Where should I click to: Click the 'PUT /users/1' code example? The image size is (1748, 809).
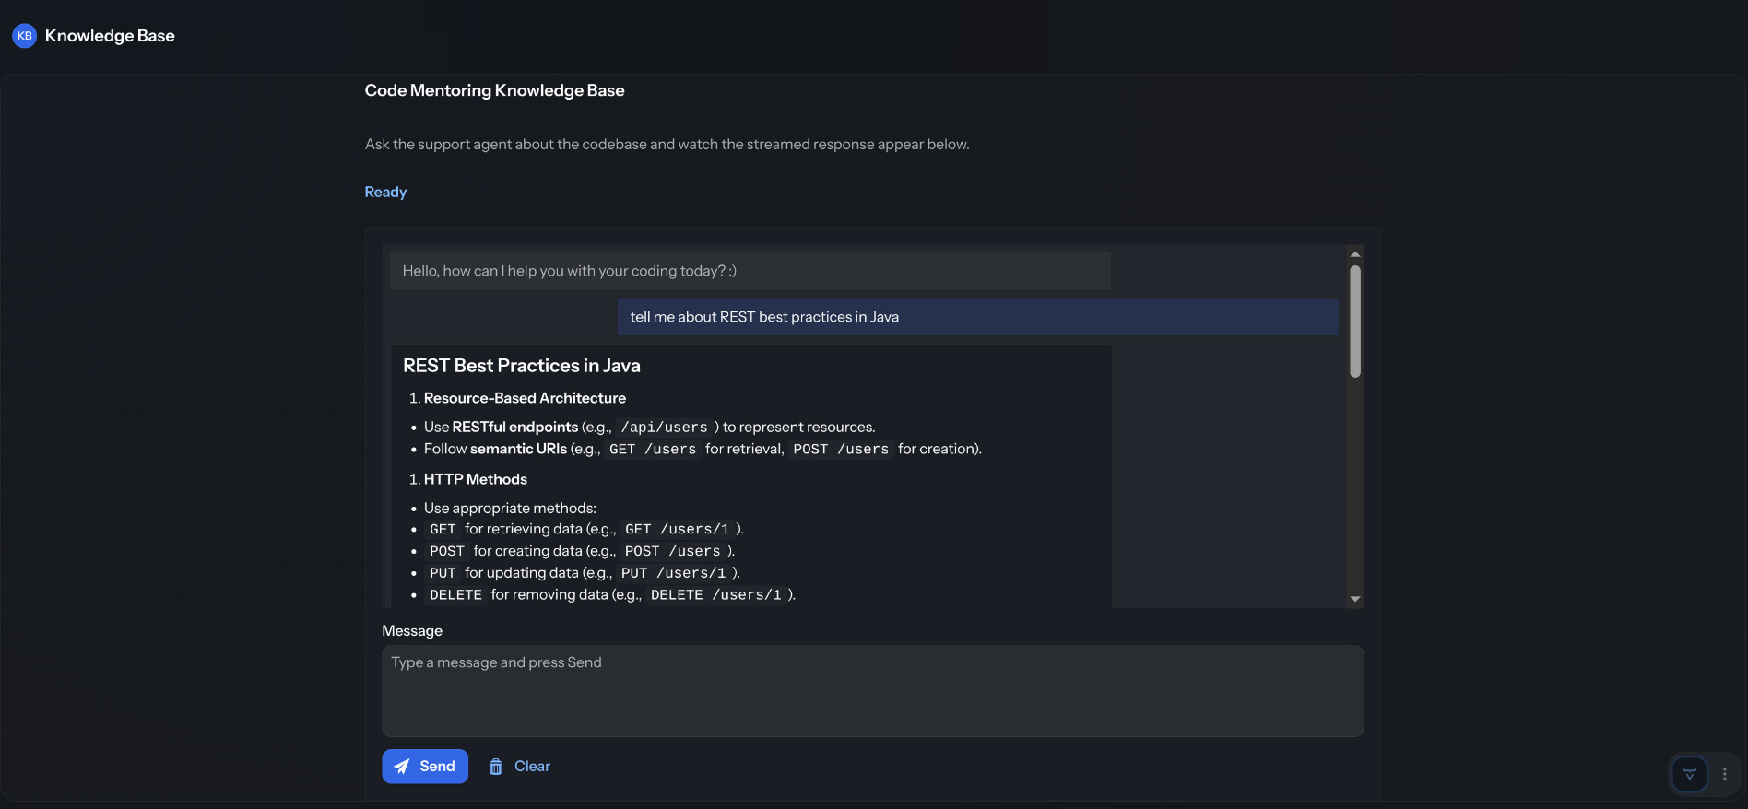coord(674,573)
